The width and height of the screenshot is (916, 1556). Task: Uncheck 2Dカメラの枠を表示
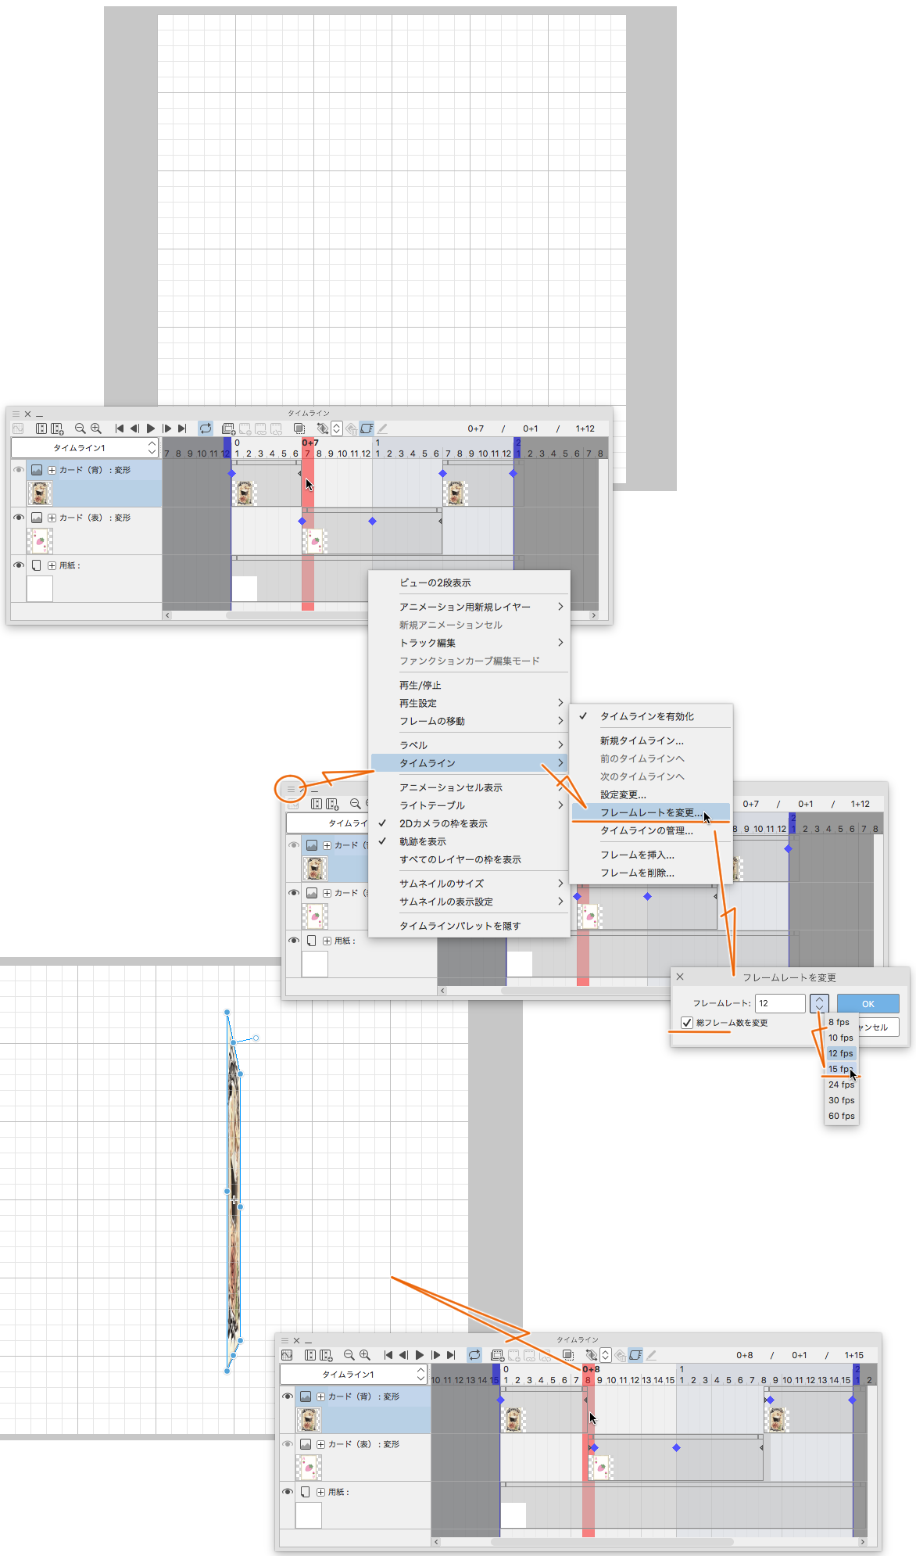click(469, 823)
